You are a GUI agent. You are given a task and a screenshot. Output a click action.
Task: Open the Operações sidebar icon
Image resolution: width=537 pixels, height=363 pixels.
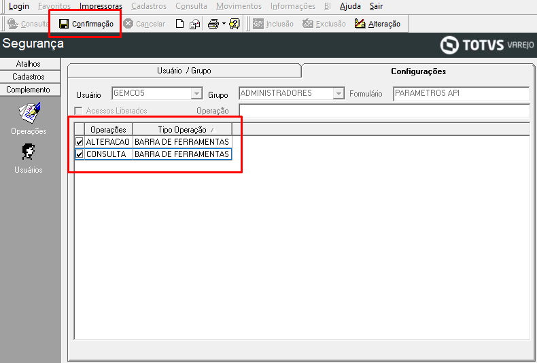click(29, 119)
